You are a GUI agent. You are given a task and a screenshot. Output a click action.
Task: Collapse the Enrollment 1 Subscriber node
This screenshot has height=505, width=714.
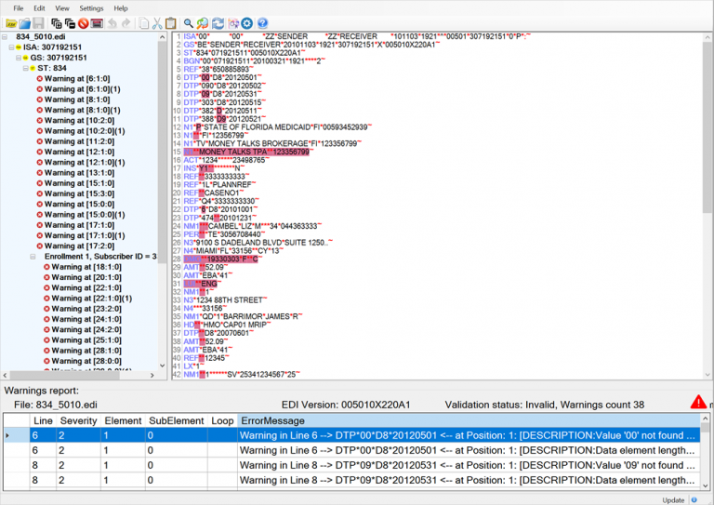pyautogui.click(x=33, y=257)
